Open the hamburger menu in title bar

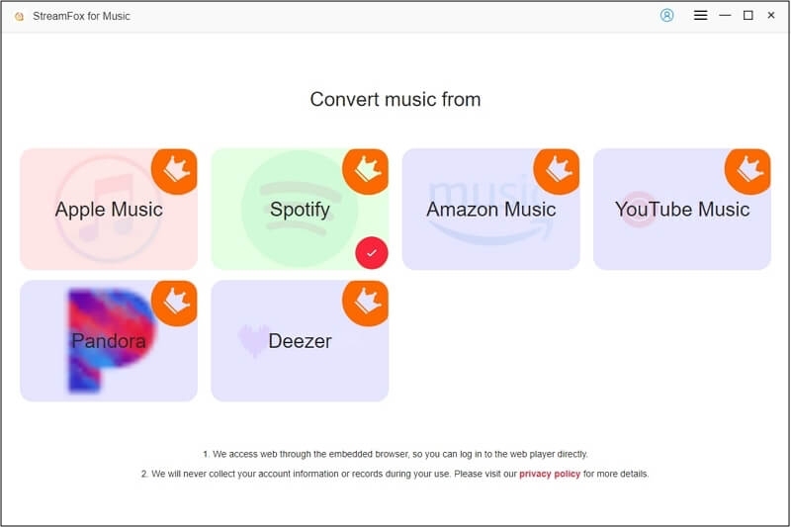[x=700, y=16]
